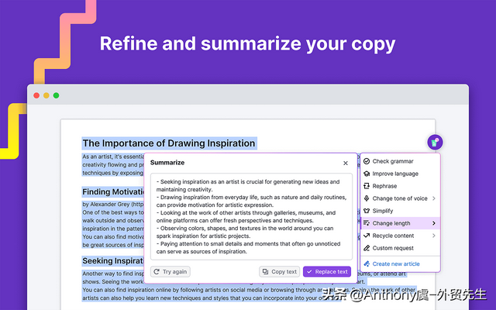This screenshot has height=310, width=496.
Task: Click the Change tone of voice microphone icon
Action: click(x=367, y=198)
